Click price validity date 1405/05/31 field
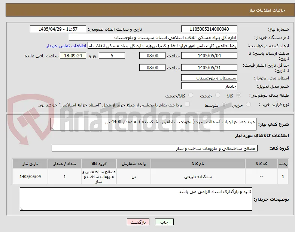 coord(209,67)
